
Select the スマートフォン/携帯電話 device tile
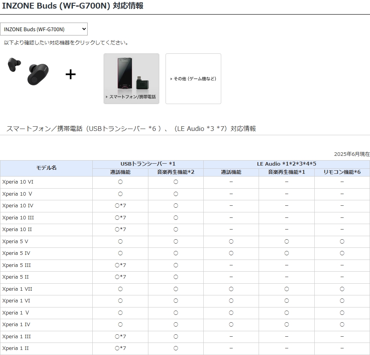tap(131, 79)
